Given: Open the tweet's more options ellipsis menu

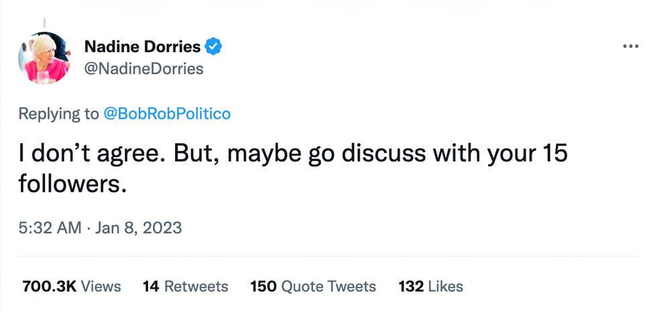Looking at the screenshot, I should click(630, 47).
